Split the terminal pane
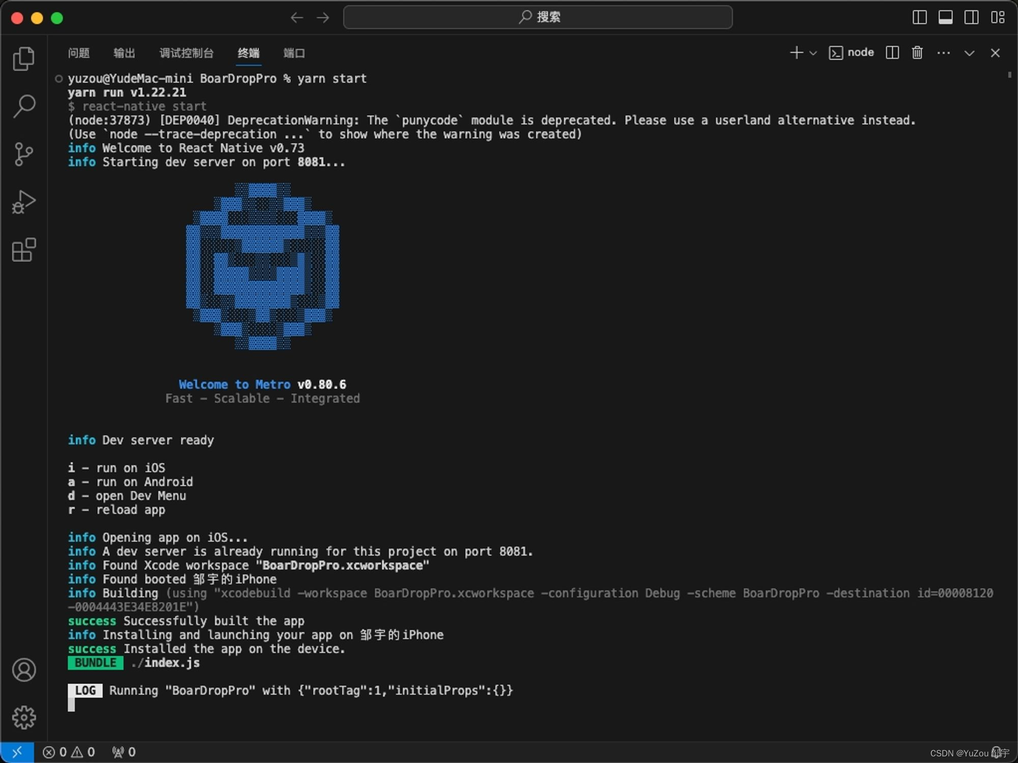 point(892,53)
